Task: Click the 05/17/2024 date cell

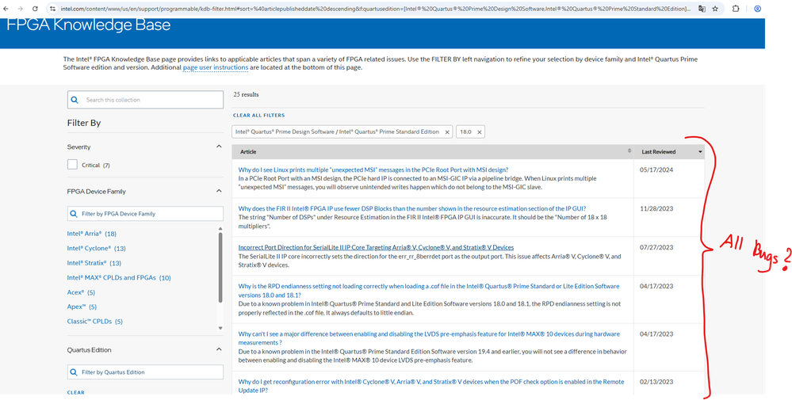Action: (656, 170)
